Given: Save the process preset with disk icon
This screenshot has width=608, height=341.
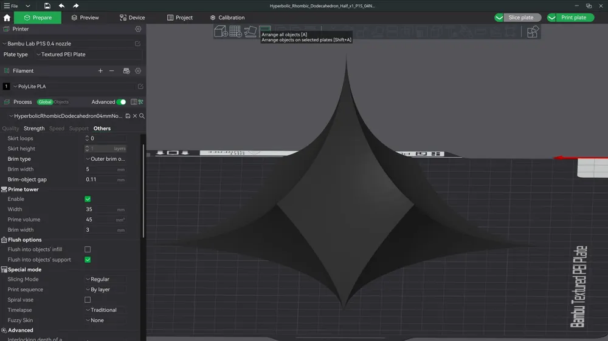Looking at the screenshot, I should tap(128, 116).
